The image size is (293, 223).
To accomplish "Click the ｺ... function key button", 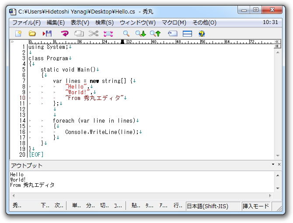I will tap(118, 206).
